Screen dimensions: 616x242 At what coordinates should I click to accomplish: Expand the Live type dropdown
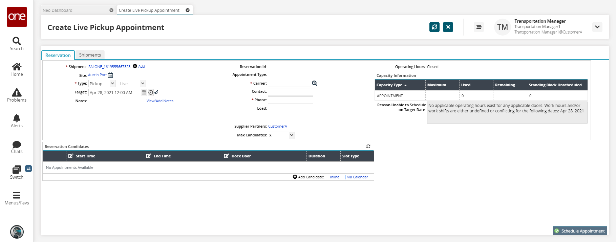click(143, 84)
